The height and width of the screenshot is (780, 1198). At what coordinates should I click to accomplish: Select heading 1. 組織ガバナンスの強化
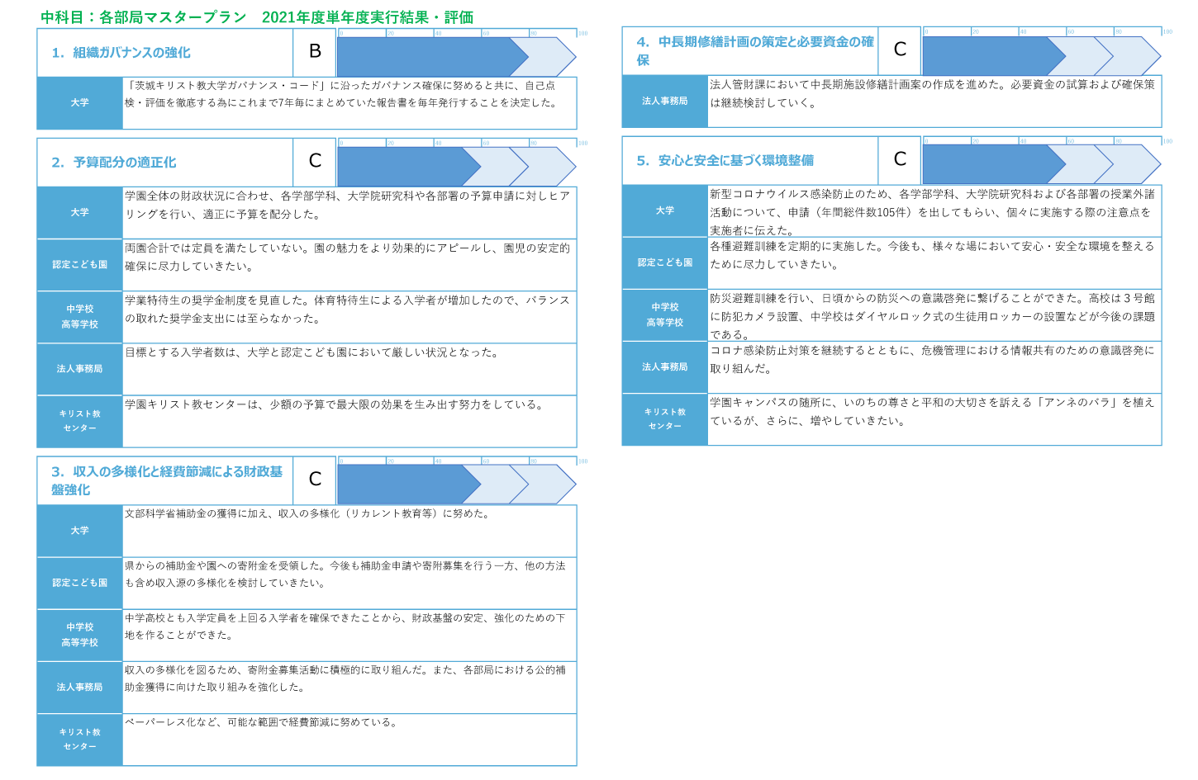(121, 53)
